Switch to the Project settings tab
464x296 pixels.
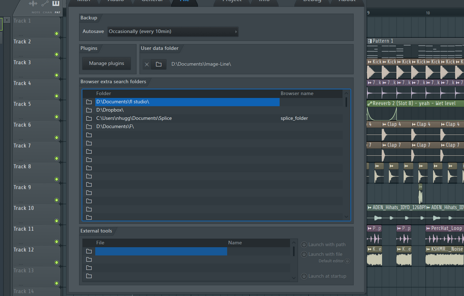coord(231,1)
